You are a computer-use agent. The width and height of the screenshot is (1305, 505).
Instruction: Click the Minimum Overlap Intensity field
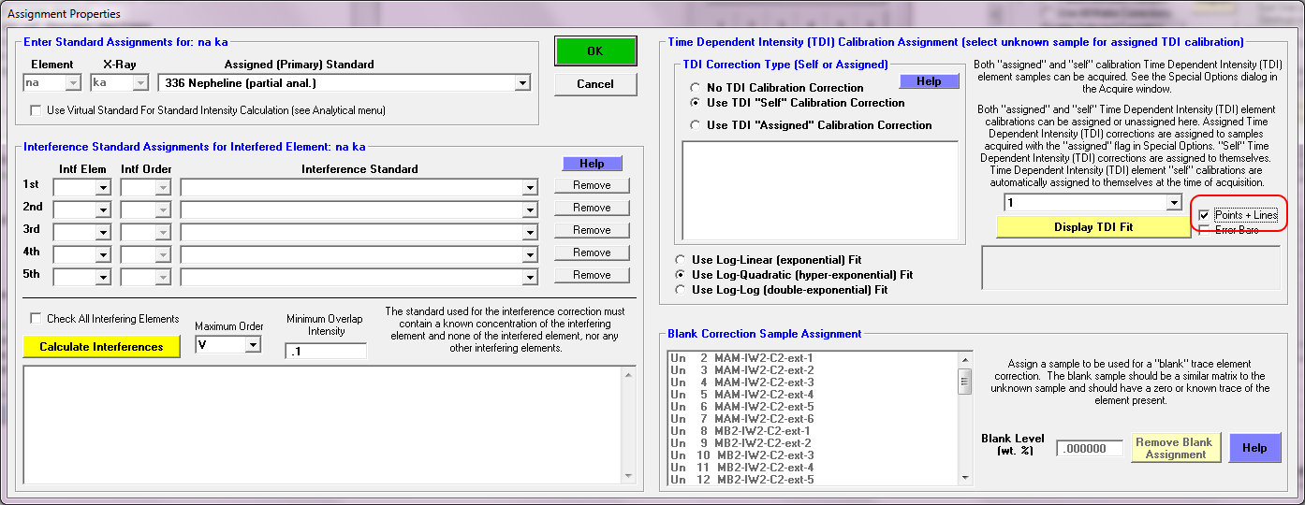[x=326, y=352]
